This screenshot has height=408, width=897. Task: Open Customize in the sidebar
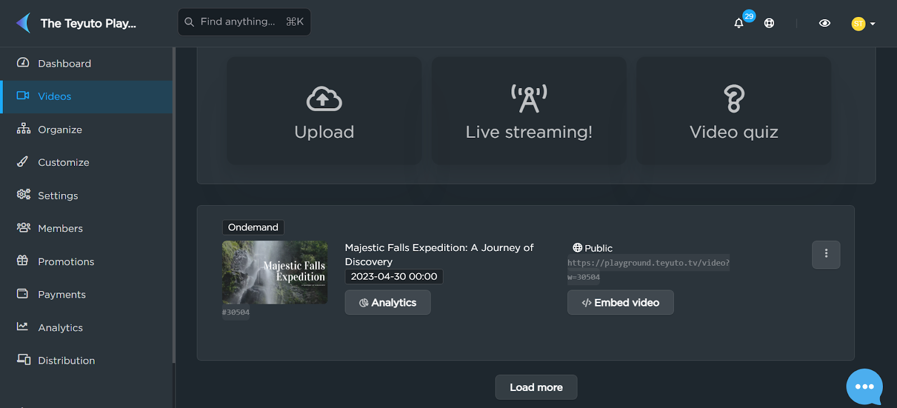coord(86,163)
